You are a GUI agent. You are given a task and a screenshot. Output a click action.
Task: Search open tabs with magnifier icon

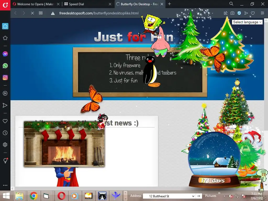pos(231,4)
